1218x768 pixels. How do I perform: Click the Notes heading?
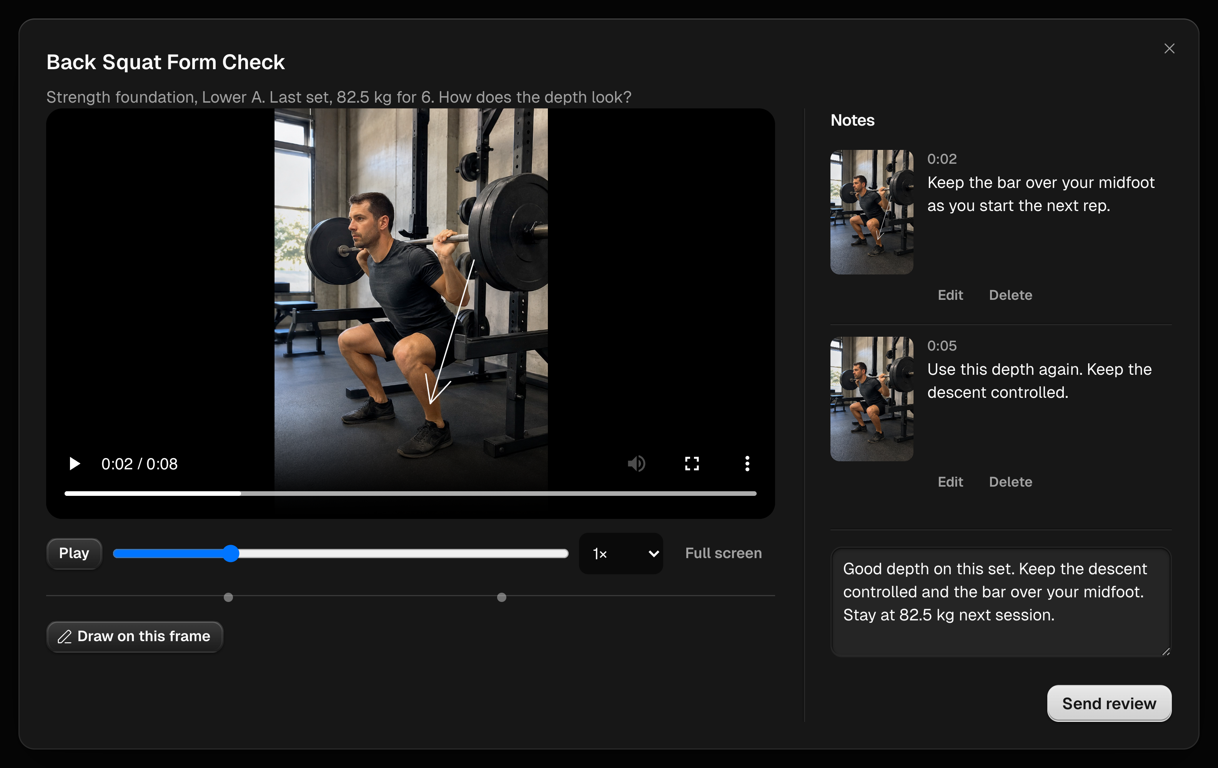tap(852, 120)
